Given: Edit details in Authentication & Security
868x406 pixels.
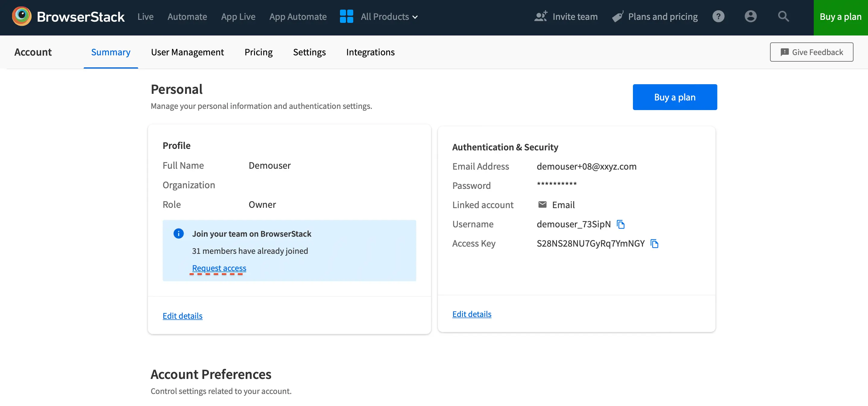Looking at the screenshot, I should [471, 314].
